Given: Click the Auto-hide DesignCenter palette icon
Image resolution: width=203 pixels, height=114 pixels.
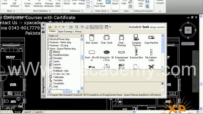Looking at the screenshot, I should [x=43, y=28].
